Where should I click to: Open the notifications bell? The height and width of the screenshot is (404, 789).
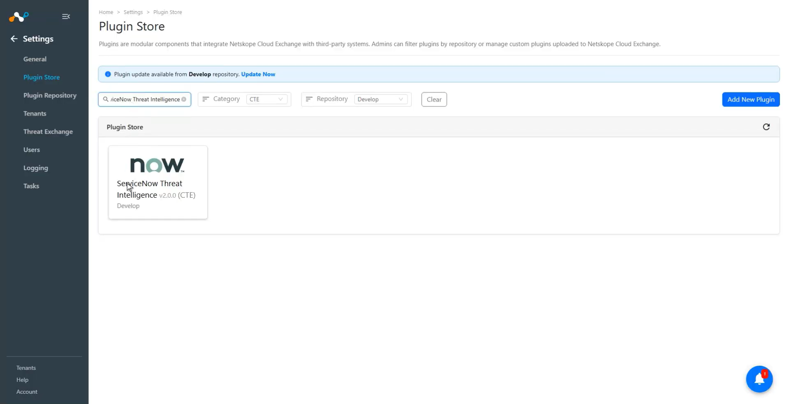[x=759, y=379]
